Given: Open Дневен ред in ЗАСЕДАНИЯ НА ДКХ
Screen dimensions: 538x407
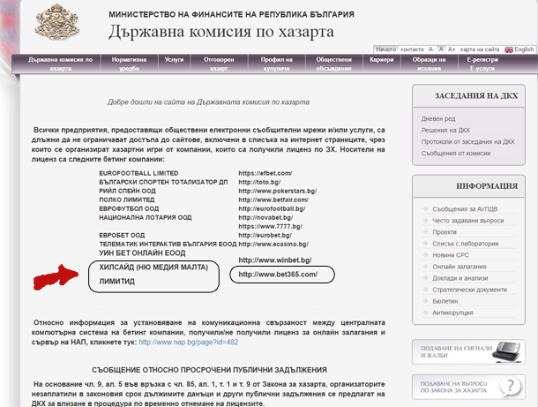Looking at the screenshot, I should pos(438,119).
